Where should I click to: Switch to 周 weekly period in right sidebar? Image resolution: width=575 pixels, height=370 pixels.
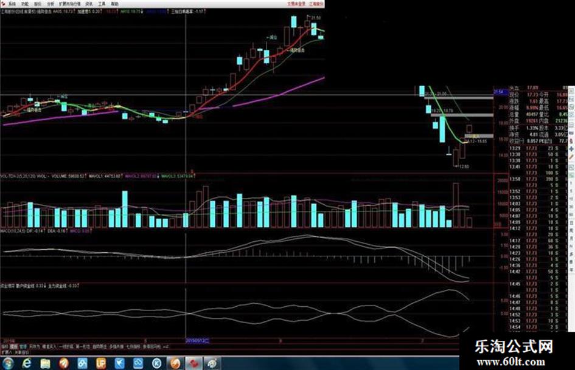pos(571,230)
